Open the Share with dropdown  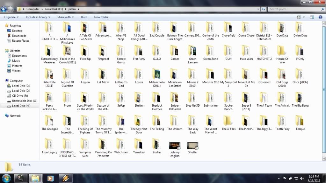point(66,17)
